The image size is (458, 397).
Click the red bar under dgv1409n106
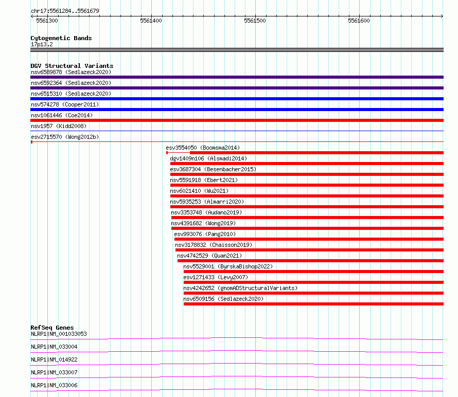click(307, 164)
